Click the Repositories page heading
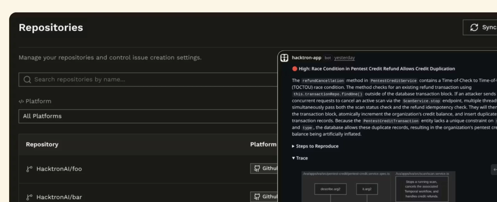 [x=51, y=27]
